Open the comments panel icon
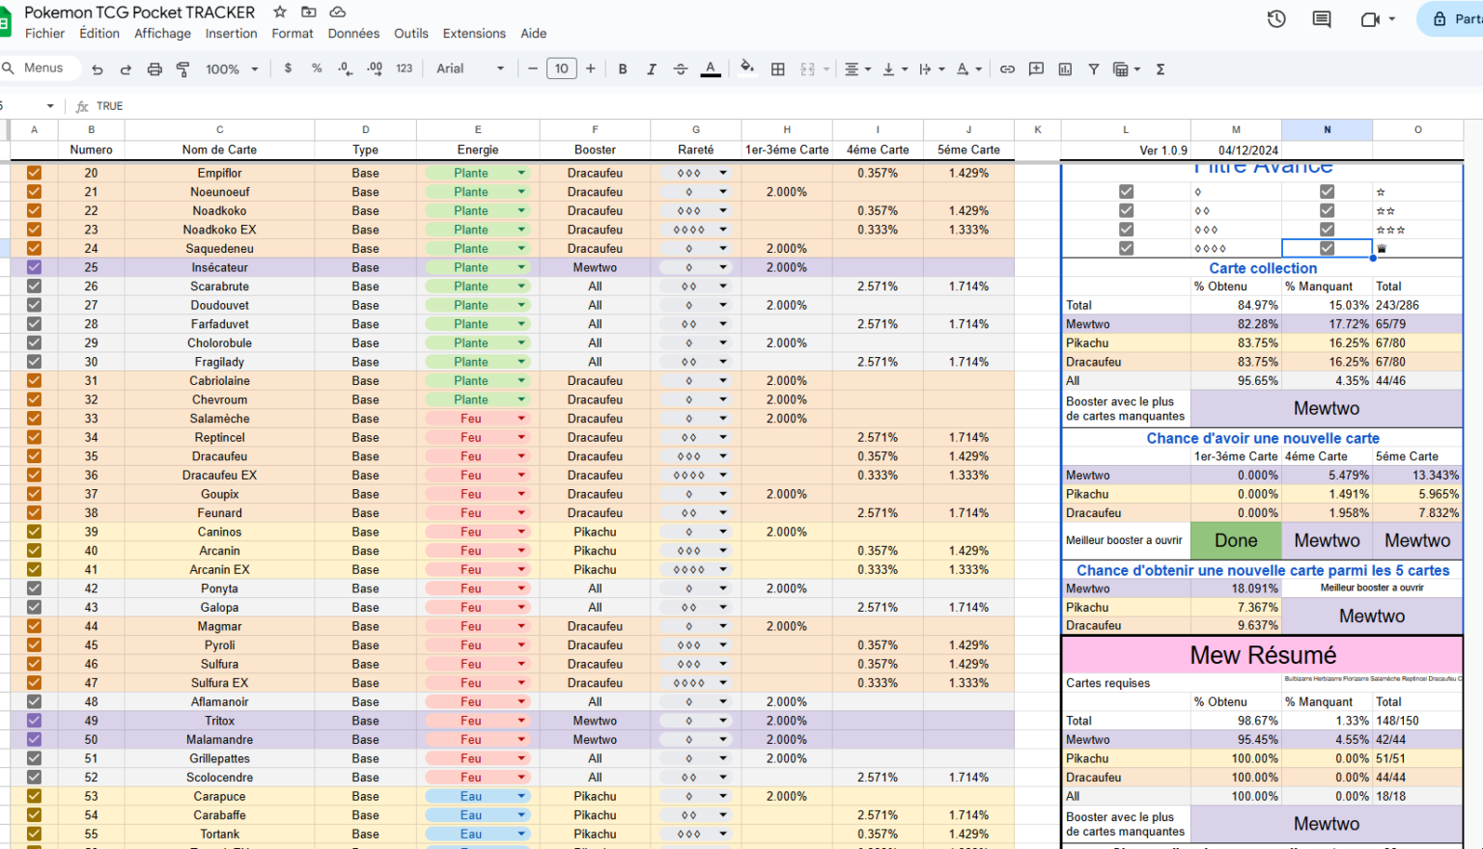1483x849 pixels. pyautogui.click(x=1322, y=19)
